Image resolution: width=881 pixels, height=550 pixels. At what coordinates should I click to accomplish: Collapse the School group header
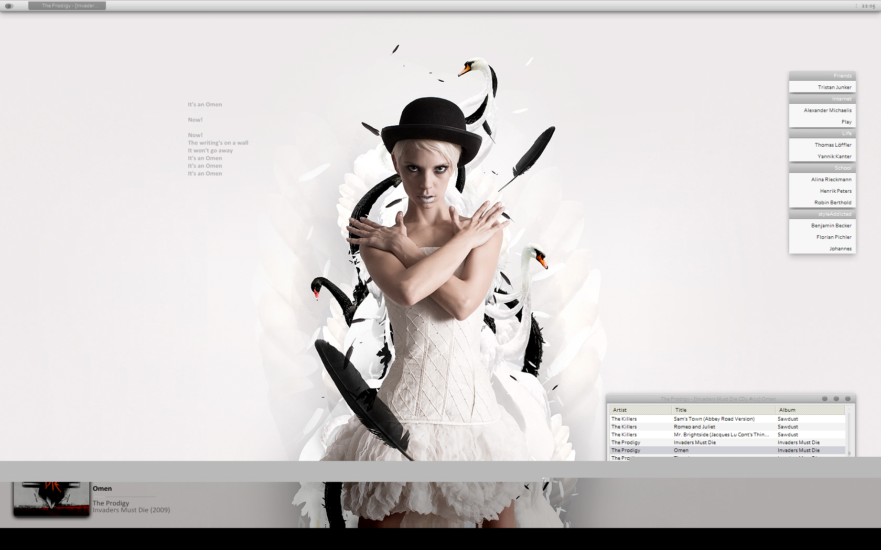point(822,168)
